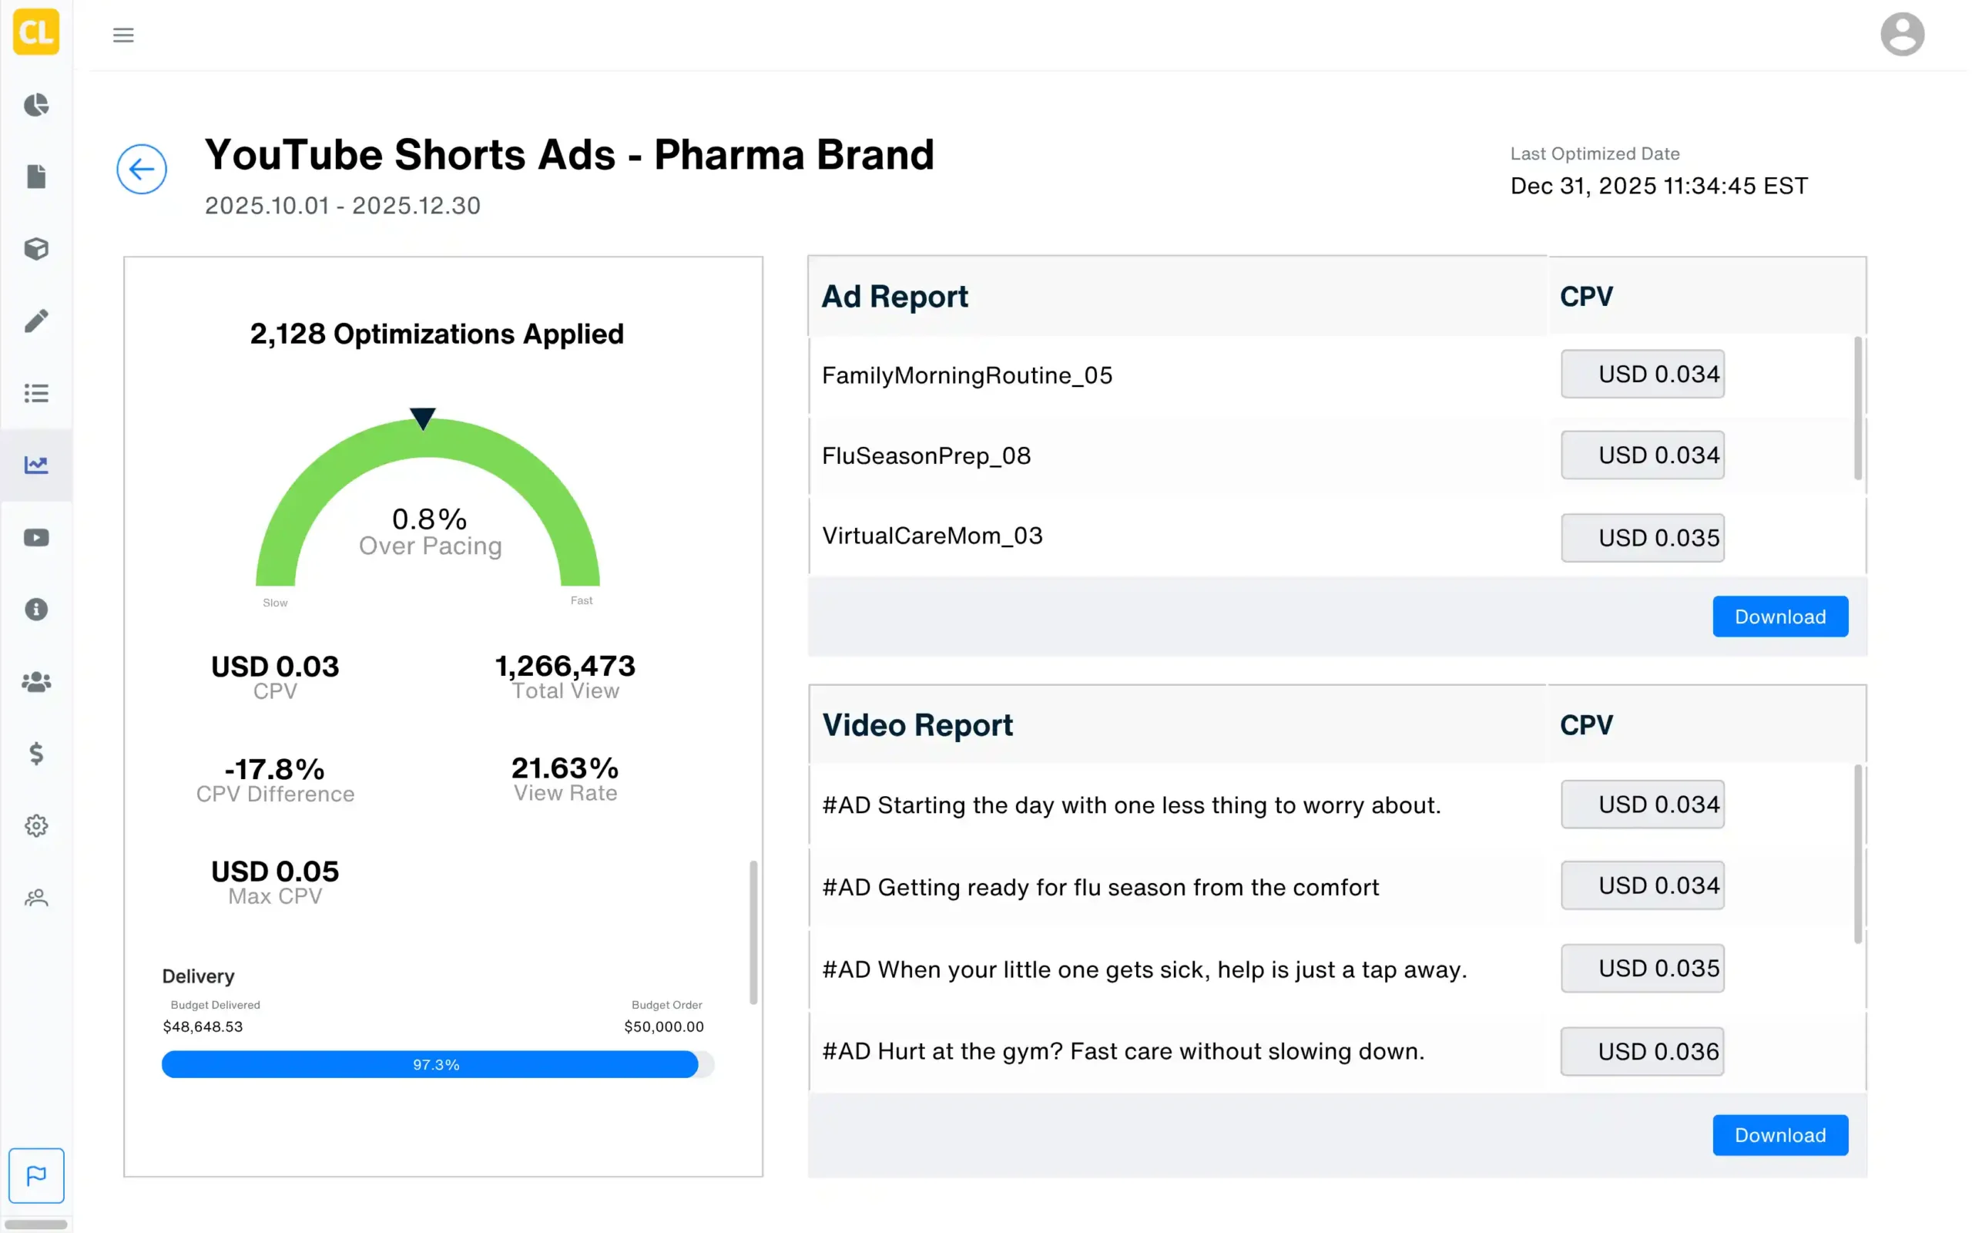
Task: Click the campaign date range 2025.10.01 - 2025.12.30
Action: click(x=342, y=206)
